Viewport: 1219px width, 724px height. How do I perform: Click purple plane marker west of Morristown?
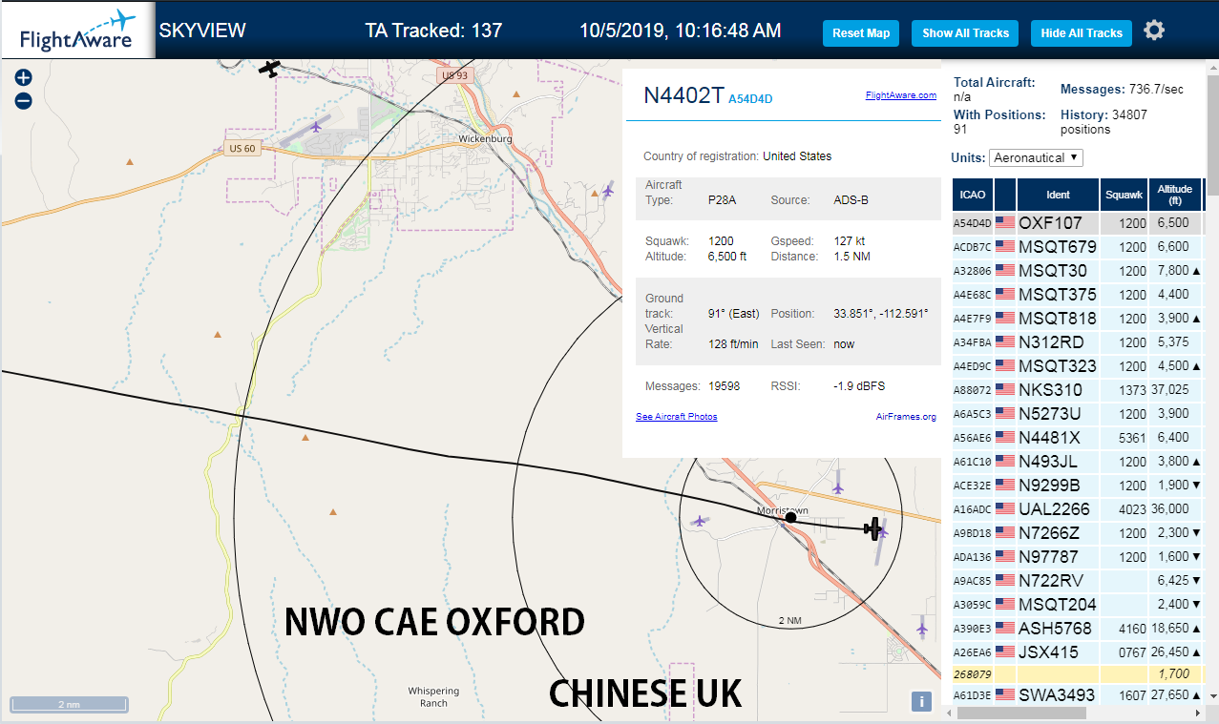pos(700,521)
